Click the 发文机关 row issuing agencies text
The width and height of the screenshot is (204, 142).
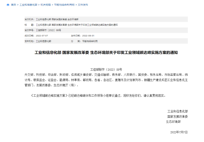click(57, 19)
